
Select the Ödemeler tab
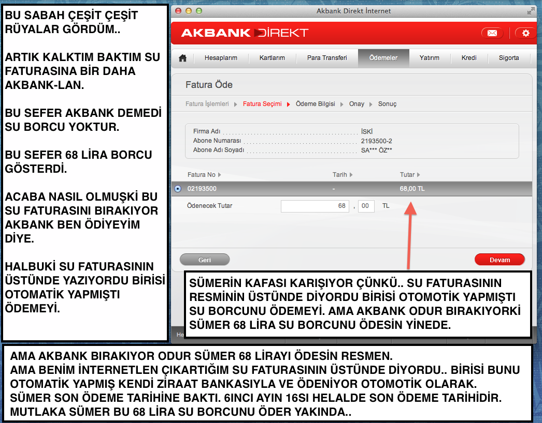[383, 58]
